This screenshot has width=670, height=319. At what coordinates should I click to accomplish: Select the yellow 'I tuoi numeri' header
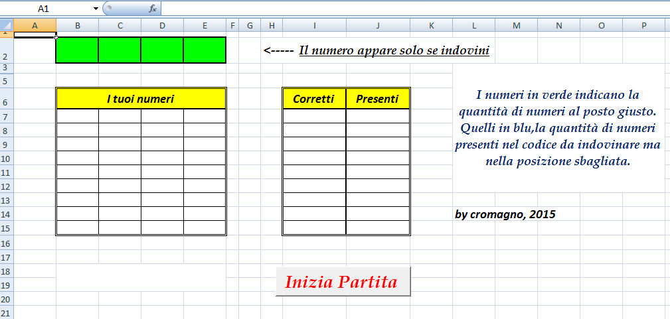[x=141, y=99]
